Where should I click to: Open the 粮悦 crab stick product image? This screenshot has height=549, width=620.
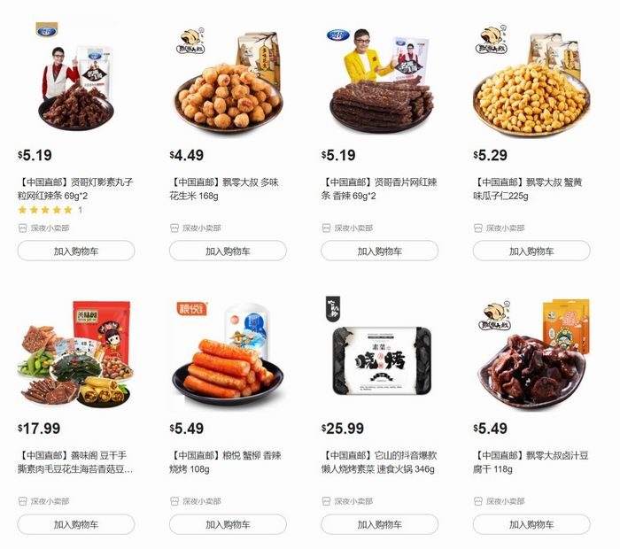229,354
